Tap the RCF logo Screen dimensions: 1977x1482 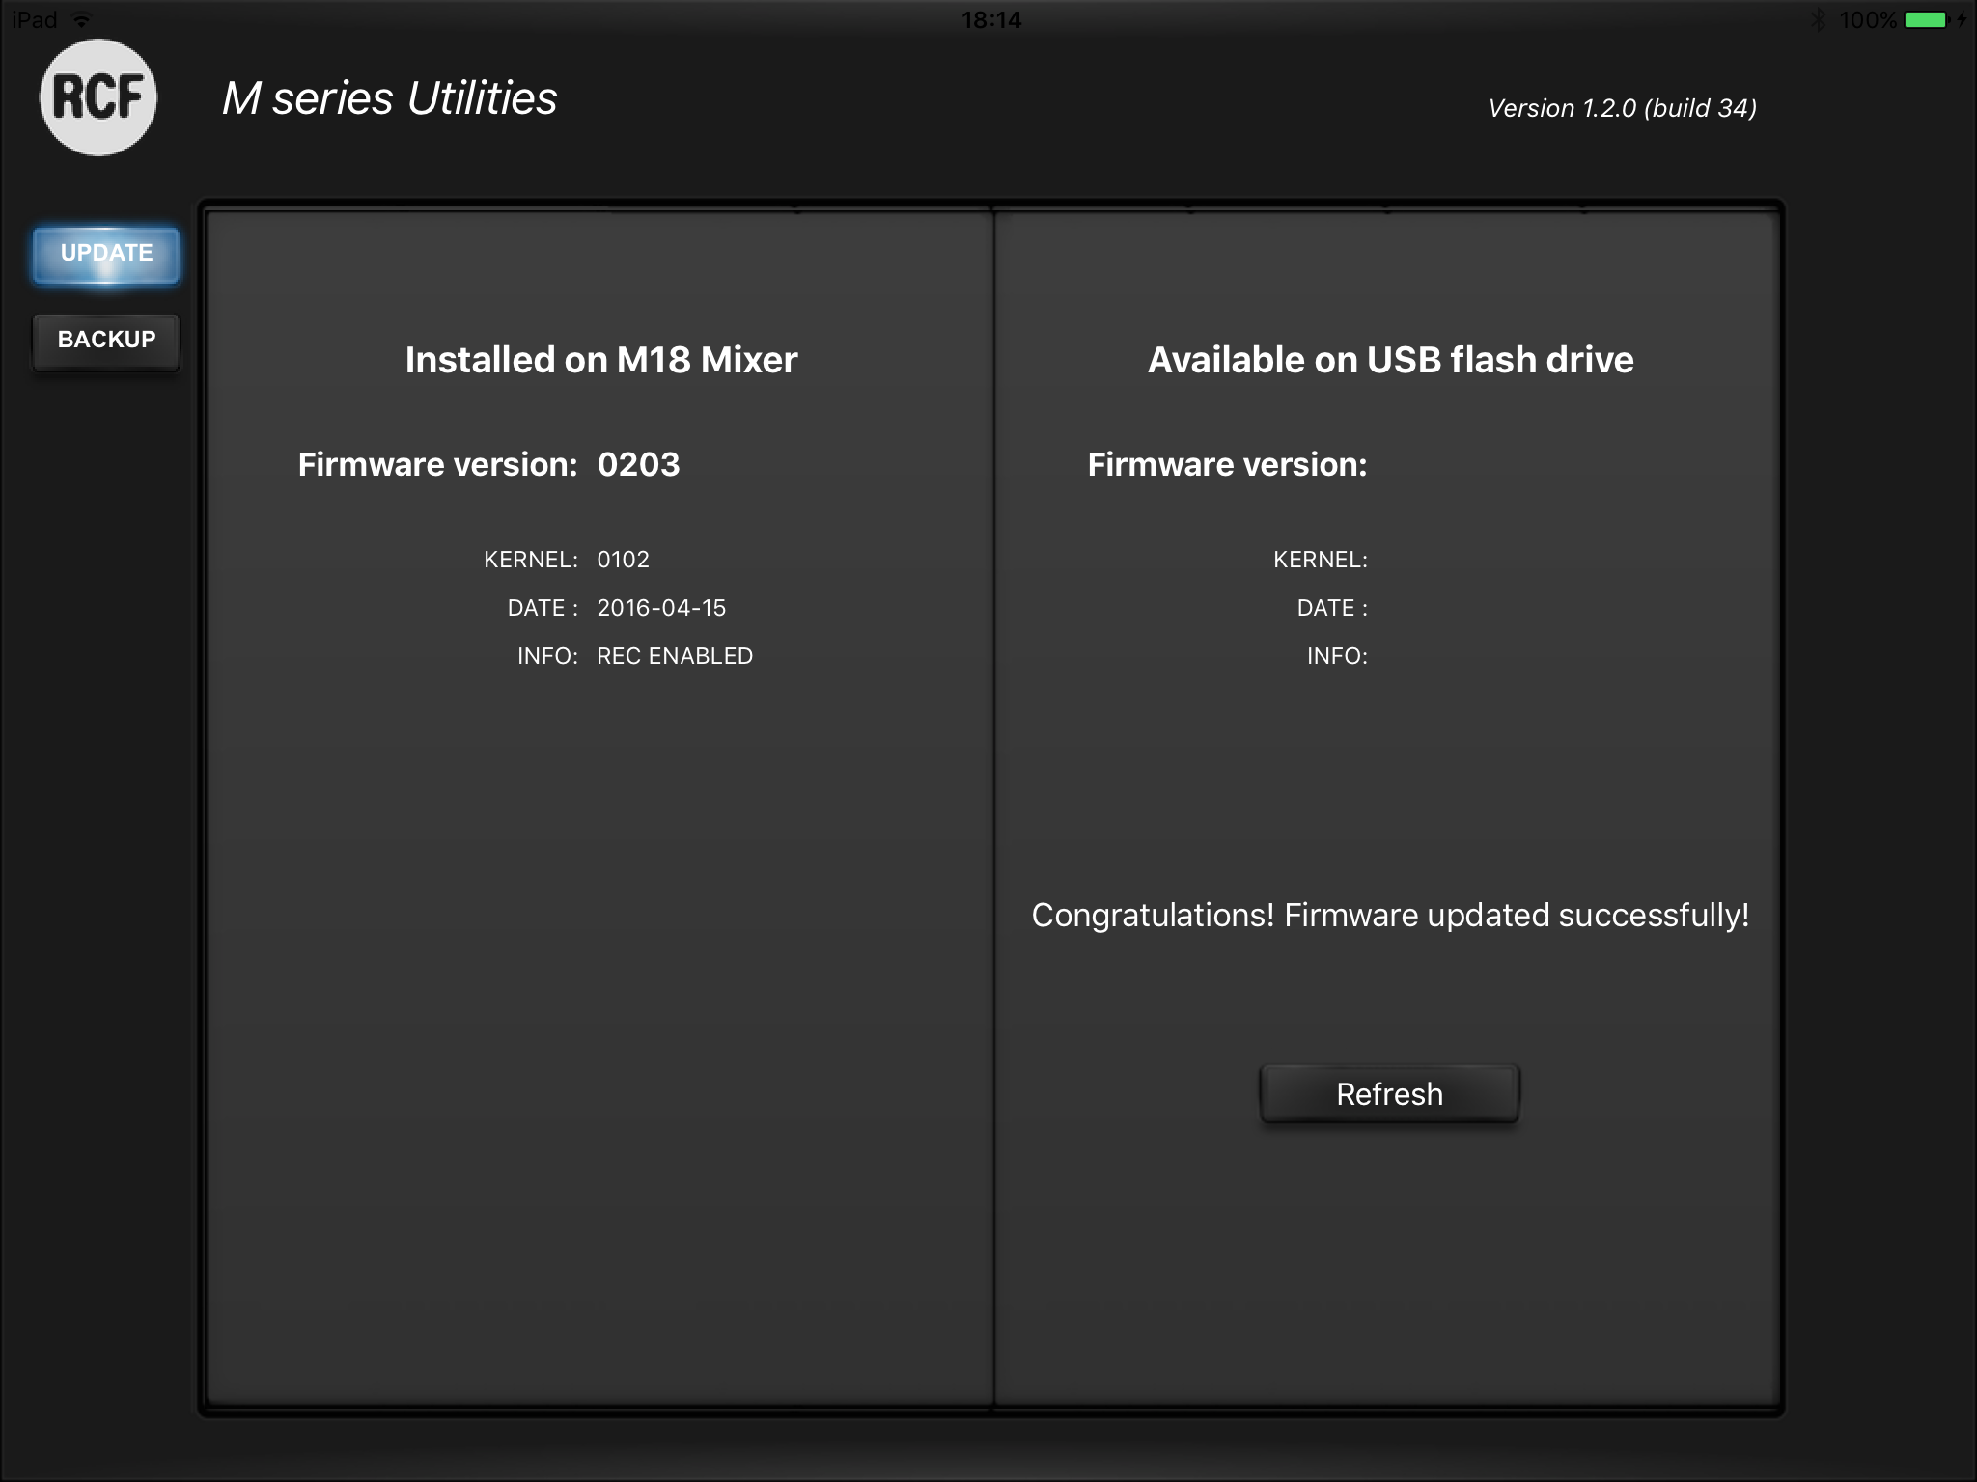pyautogui.click(x=98, y=97)
